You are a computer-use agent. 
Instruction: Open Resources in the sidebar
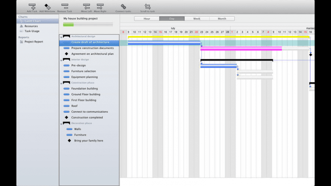(x=31, y=26)
